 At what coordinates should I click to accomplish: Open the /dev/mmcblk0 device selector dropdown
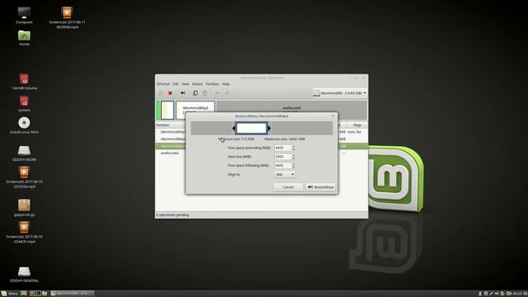(340, 93)
